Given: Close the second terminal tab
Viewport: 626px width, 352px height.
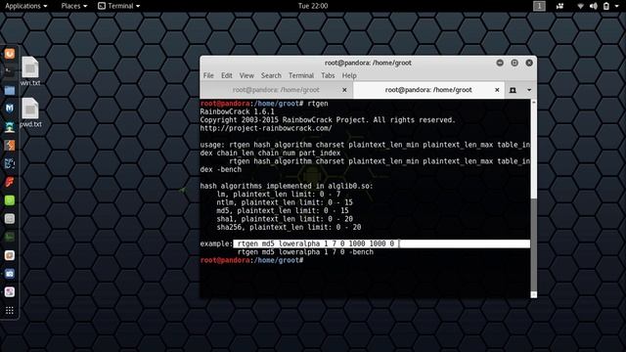Looking at the screenshot, I should point(497,90).
